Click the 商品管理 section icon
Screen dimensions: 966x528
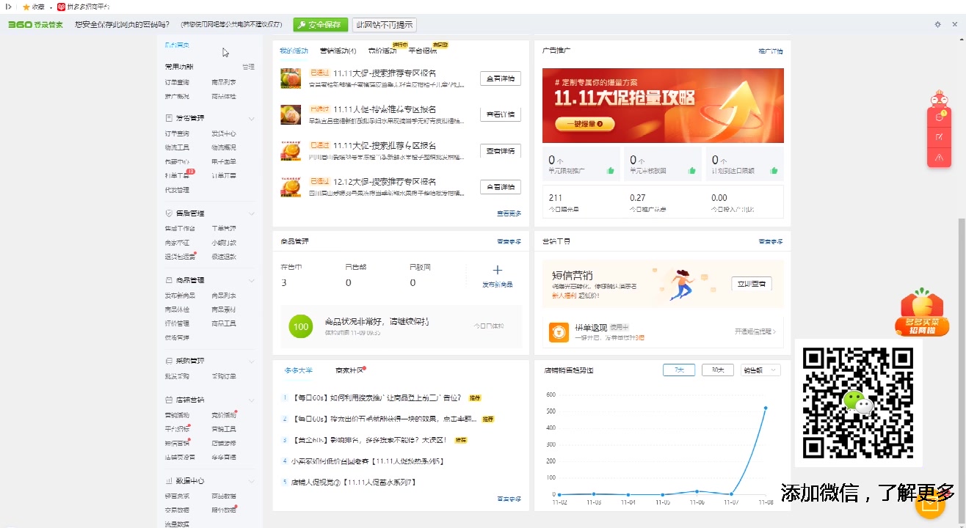coord(169,280)
